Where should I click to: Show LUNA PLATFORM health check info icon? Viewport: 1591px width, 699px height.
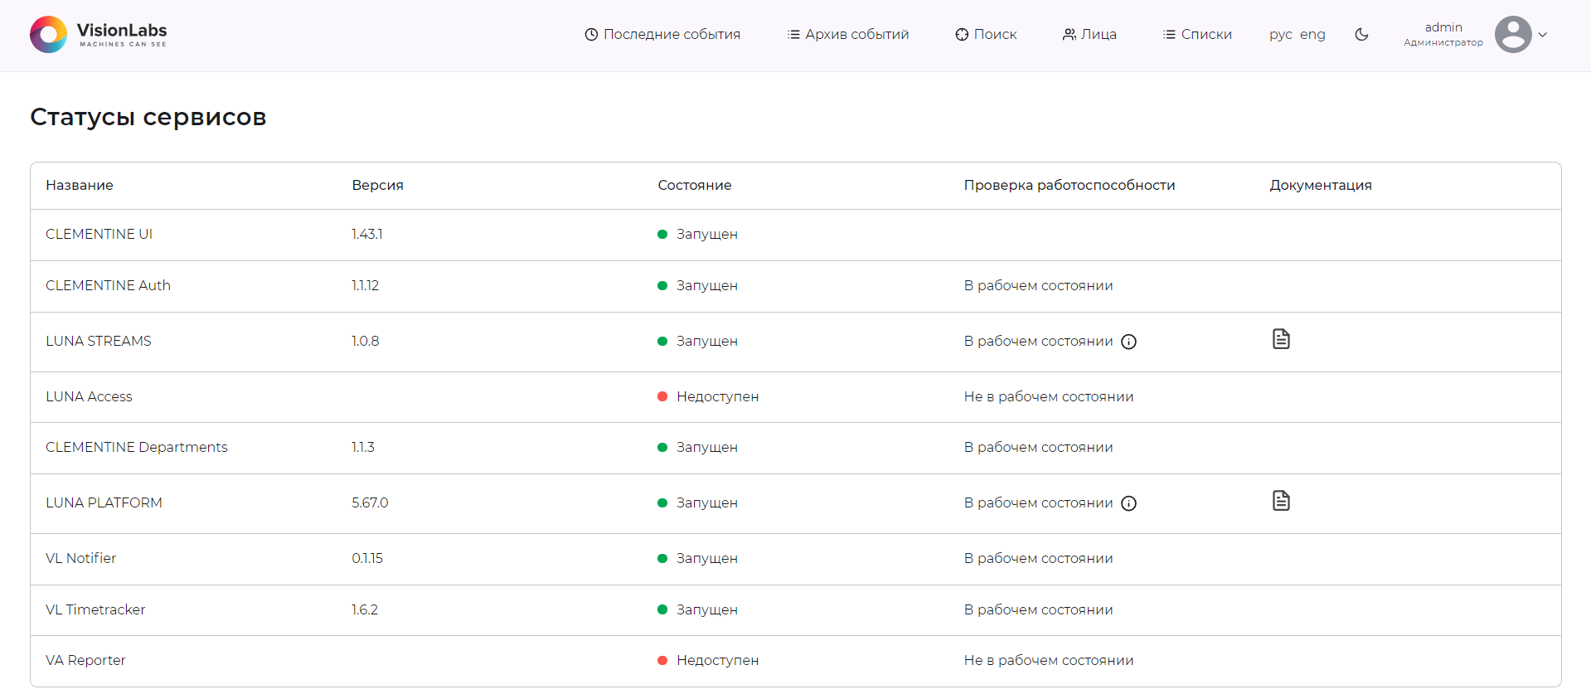pyautogui.click(x=1128, y=503)
